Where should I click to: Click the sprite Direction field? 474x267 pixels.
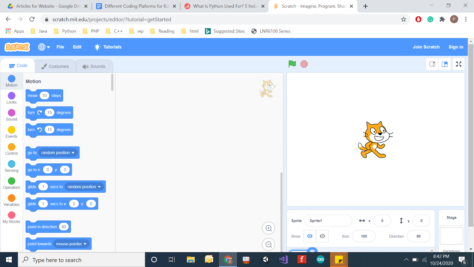[x=419, y=236]
